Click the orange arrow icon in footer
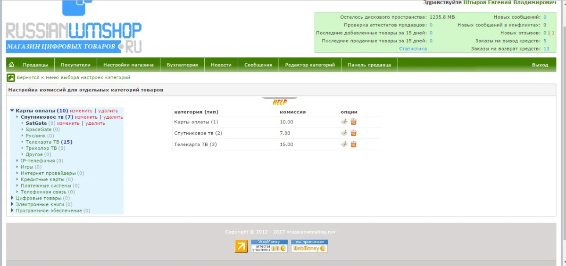566x266 pixels. click(x=241, y=246)
